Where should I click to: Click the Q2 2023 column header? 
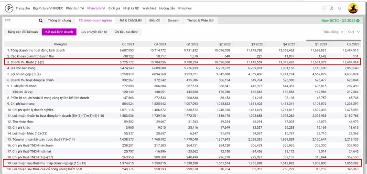pos(353,44)
